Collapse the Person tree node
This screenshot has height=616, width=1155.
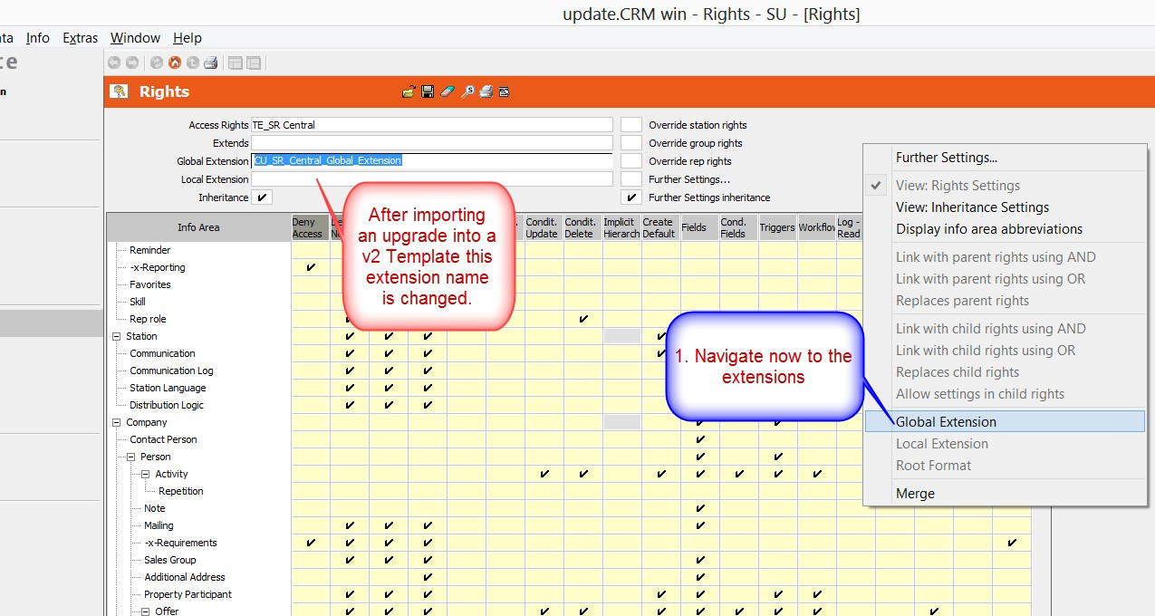pos(130,457)
